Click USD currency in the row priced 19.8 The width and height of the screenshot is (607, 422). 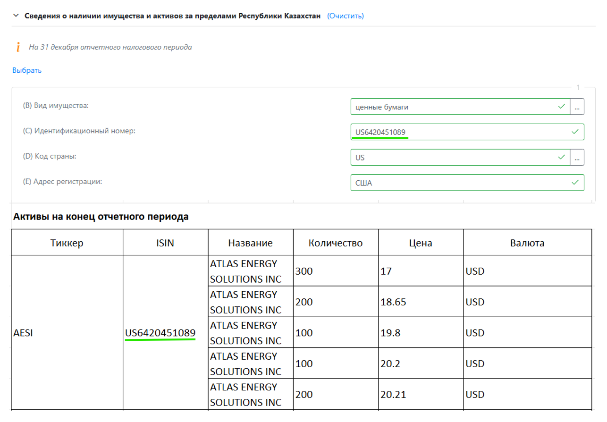coord(527,332)
